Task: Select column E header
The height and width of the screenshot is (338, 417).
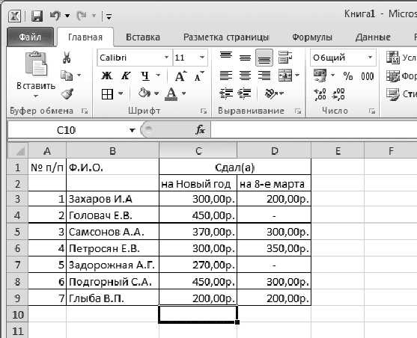Action: coord(338,150)
